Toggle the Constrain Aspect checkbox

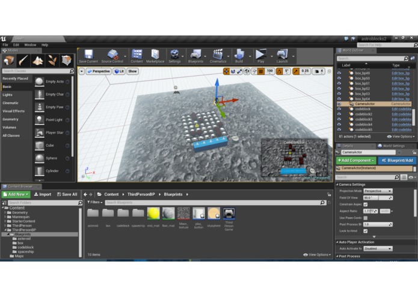pyautogui.click(x=366, y=204)
